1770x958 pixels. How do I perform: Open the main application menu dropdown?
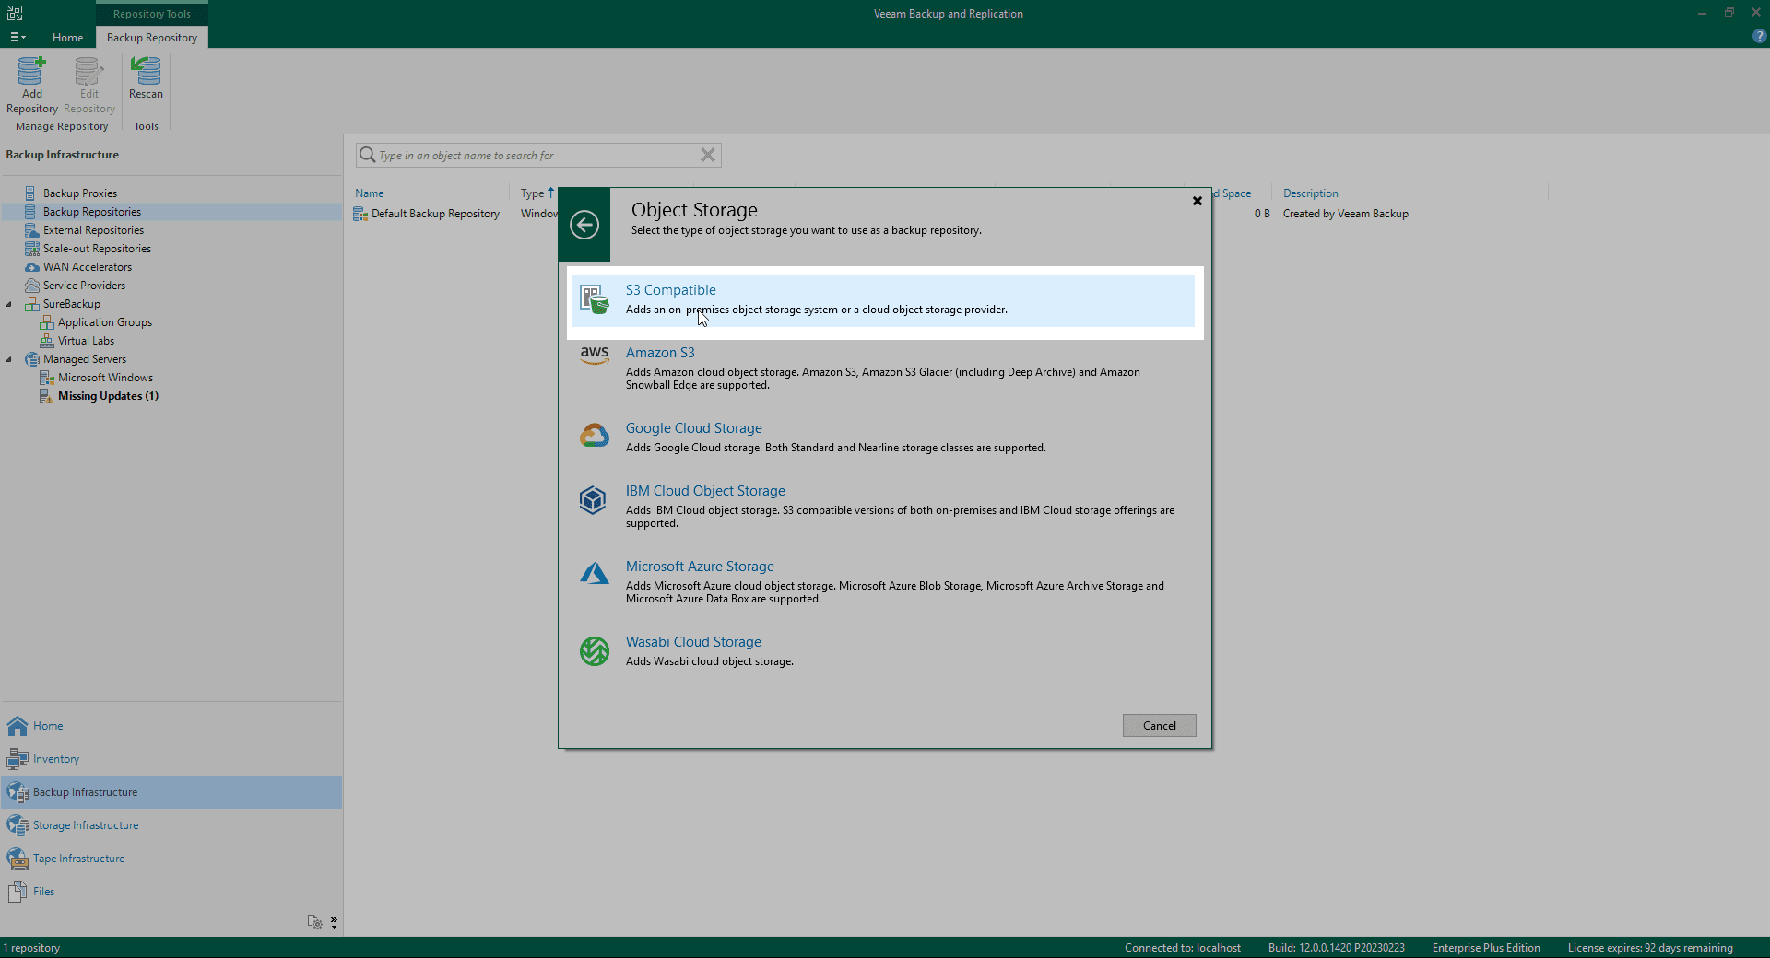coord(18,38)
